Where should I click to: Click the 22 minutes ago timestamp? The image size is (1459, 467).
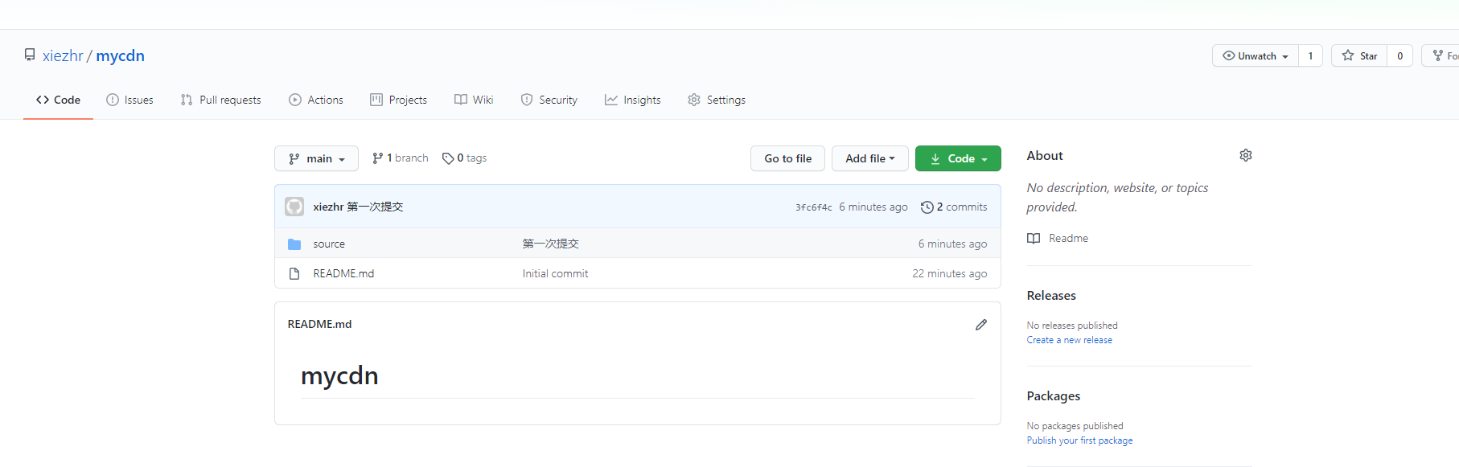[949, 273]
